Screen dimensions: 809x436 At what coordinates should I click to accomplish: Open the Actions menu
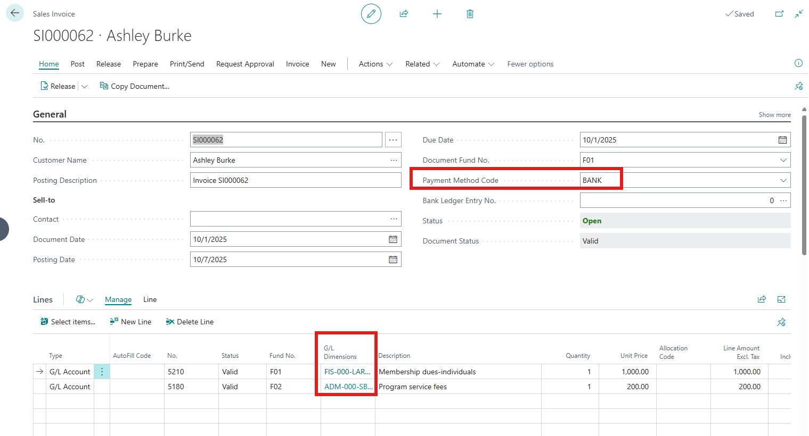[375, 64]
